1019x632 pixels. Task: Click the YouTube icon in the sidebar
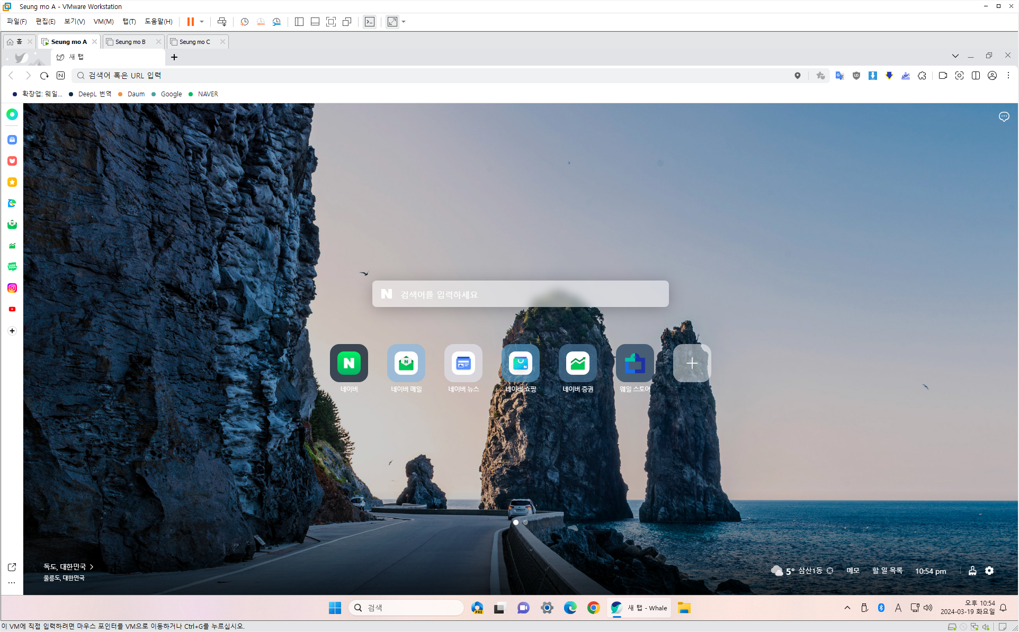point(12,309)
